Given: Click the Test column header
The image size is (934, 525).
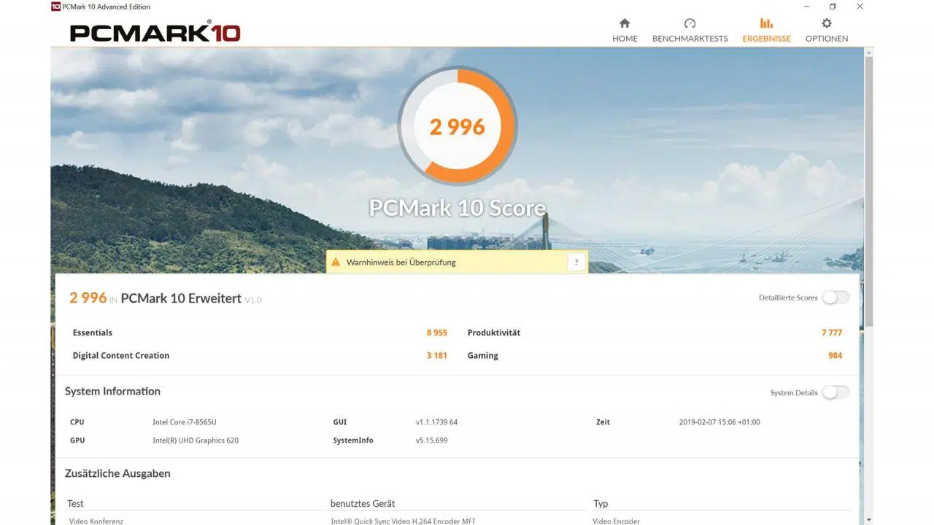Looking at the screenshot, I should coord(75,504).
